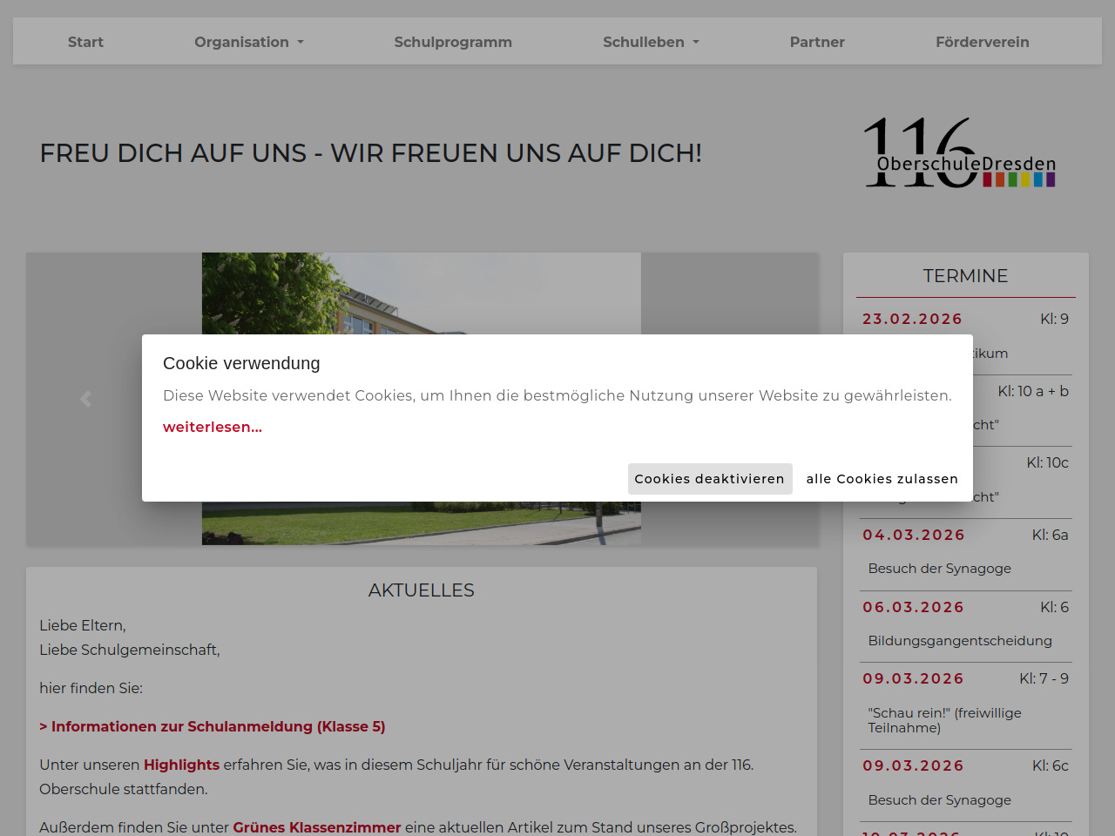The height and width of the screenshot is (836, 1115).
Task: Accept with alle Cookies zulassen button
Action: click(x=882, y=479)
